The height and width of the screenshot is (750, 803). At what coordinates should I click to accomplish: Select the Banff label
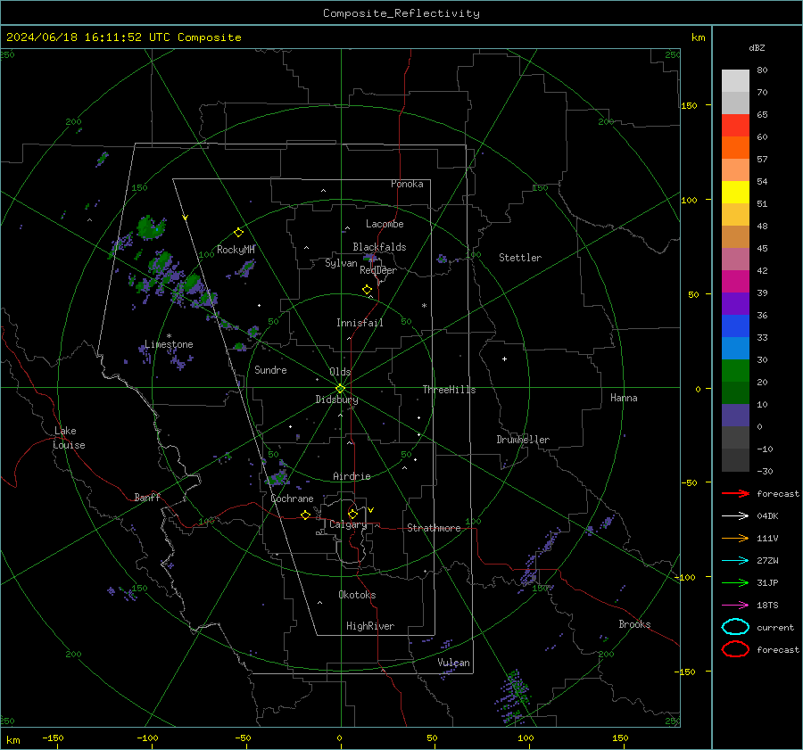click(x=147, y=497)
